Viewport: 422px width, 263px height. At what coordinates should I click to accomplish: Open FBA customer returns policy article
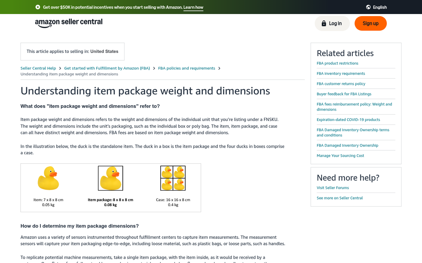(341, 83)
